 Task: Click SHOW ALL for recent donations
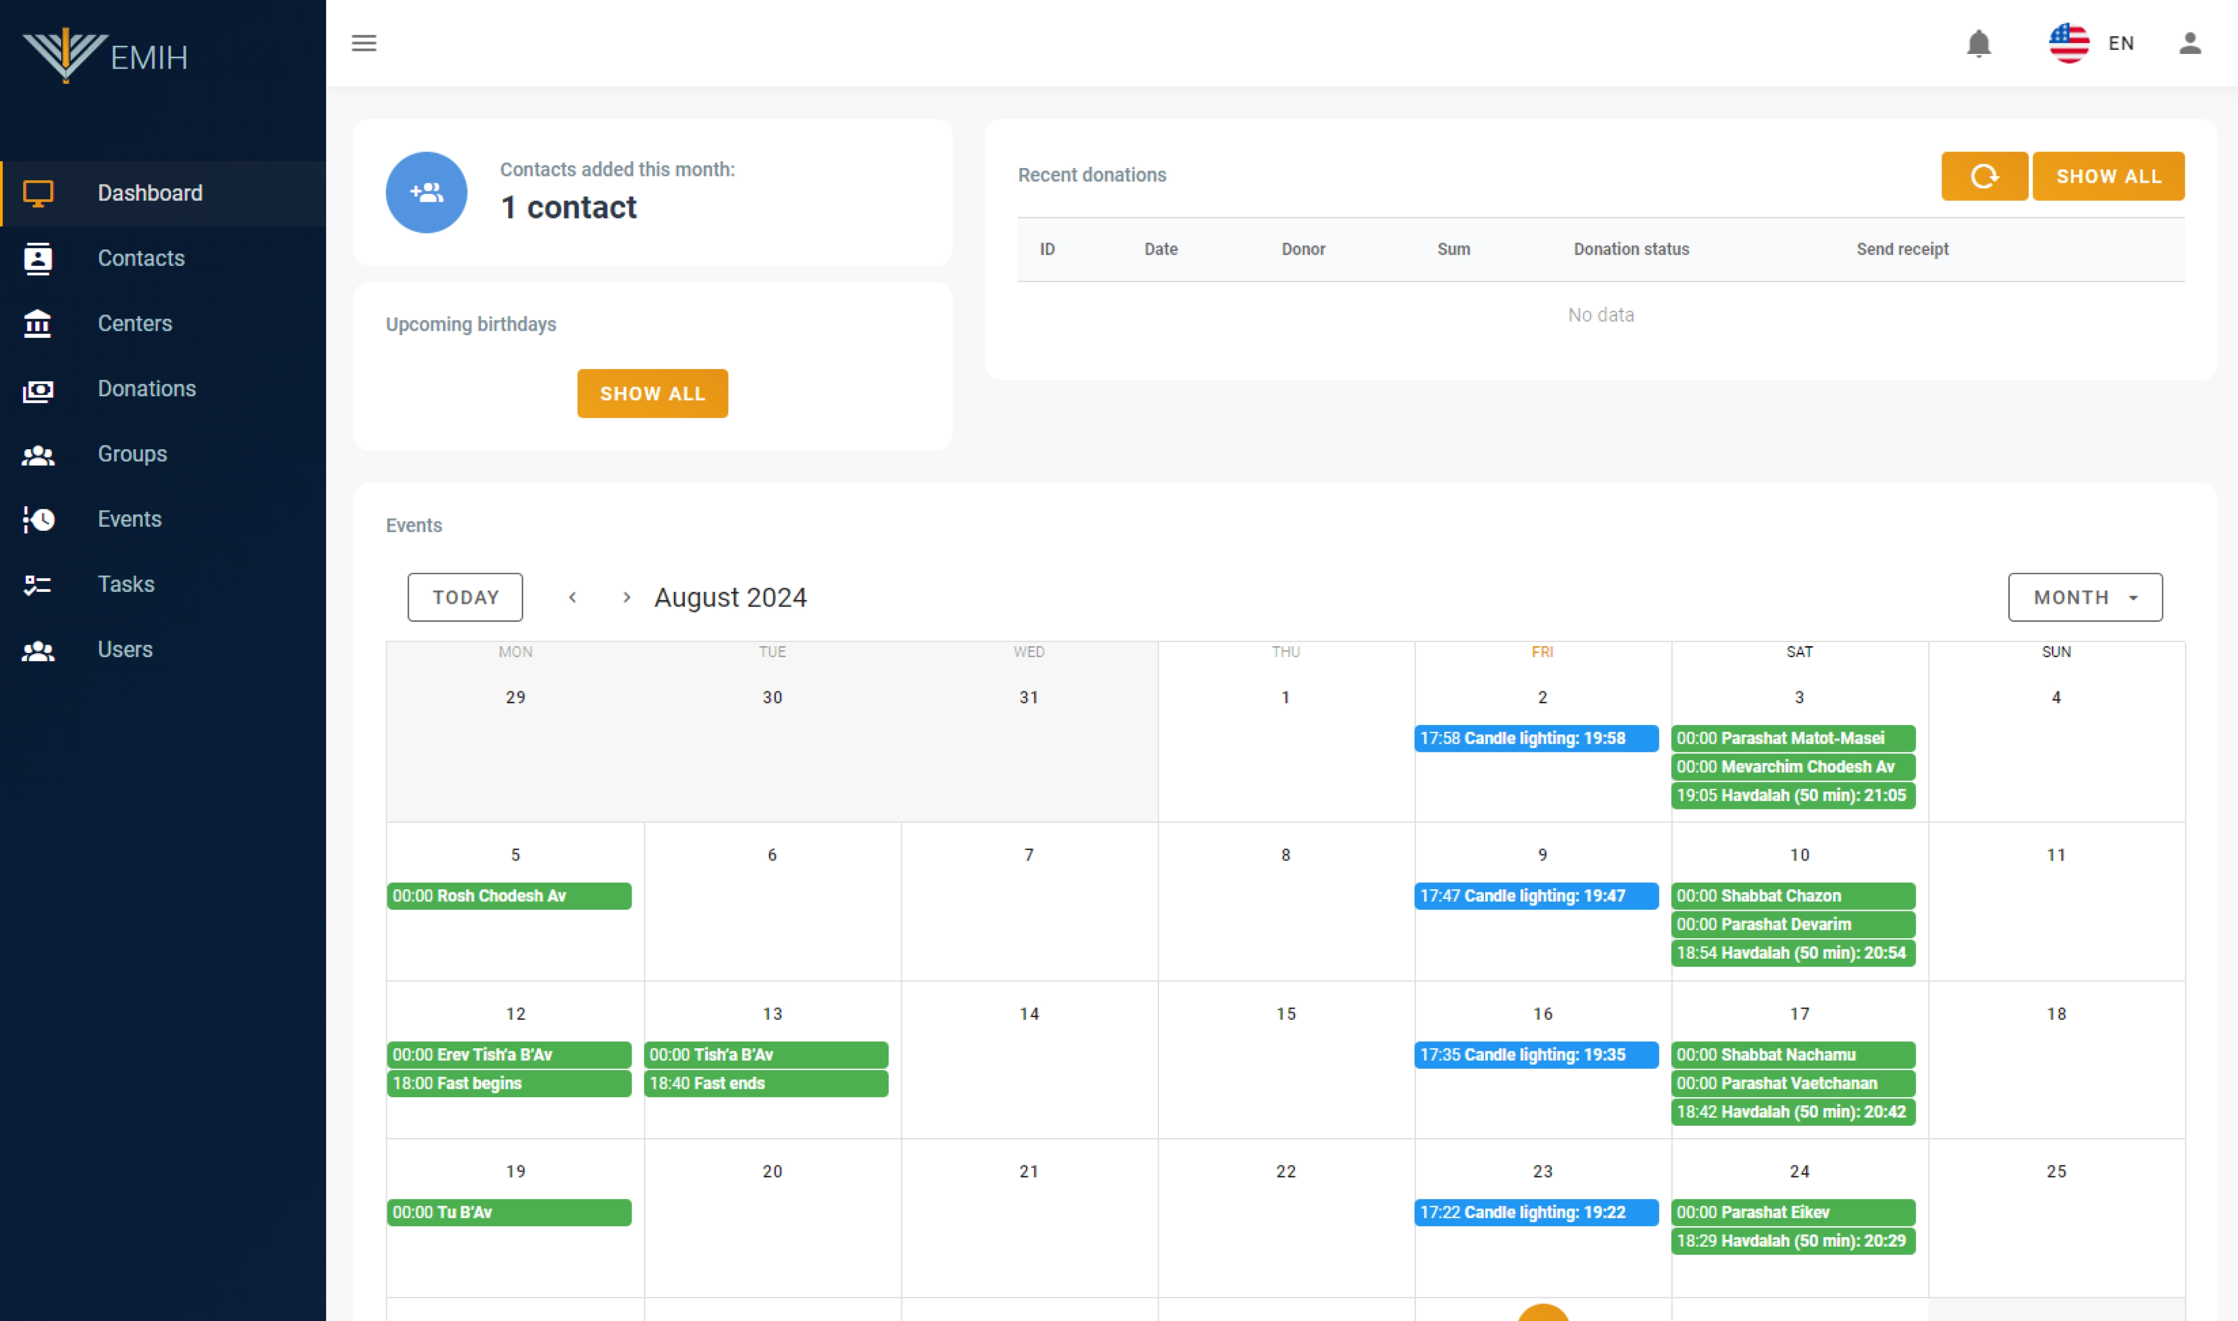pos(2107,176)
